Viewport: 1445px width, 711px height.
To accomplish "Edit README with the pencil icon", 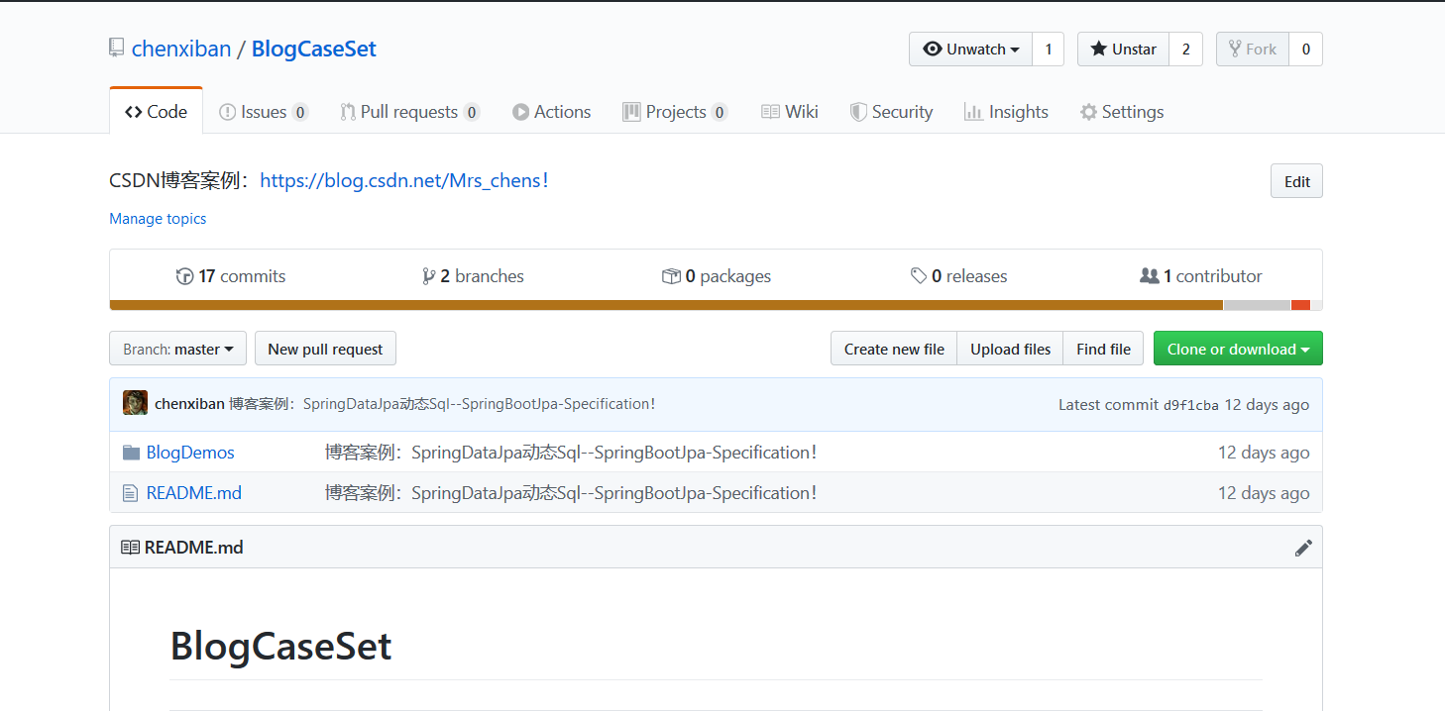I will click(1303, 548).
